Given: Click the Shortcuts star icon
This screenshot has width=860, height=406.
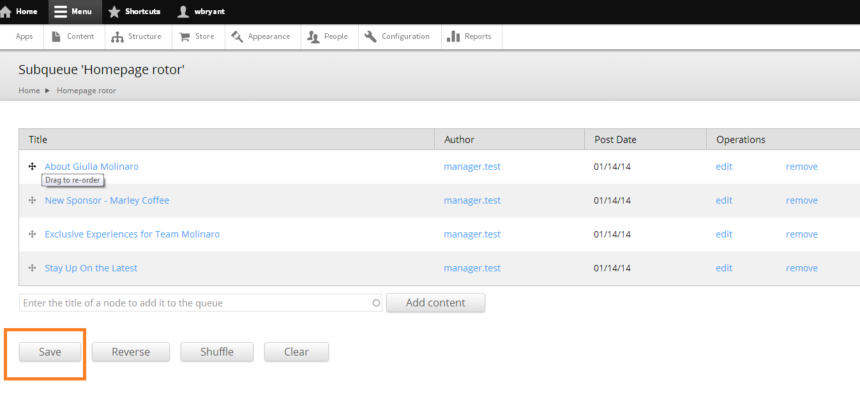Looking at the screenshot, I should 114,11.
